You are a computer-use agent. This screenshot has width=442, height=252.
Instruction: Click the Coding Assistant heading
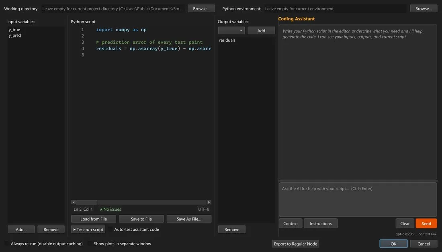pos(296,19)
